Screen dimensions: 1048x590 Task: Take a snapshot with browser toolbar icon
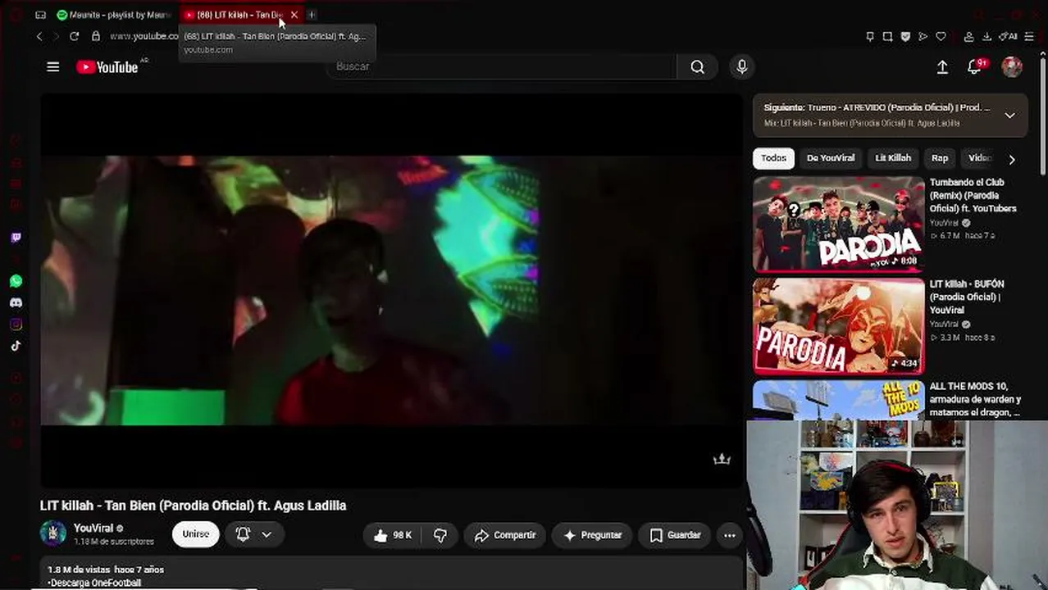pyautogui.click(x=887, y=36)
